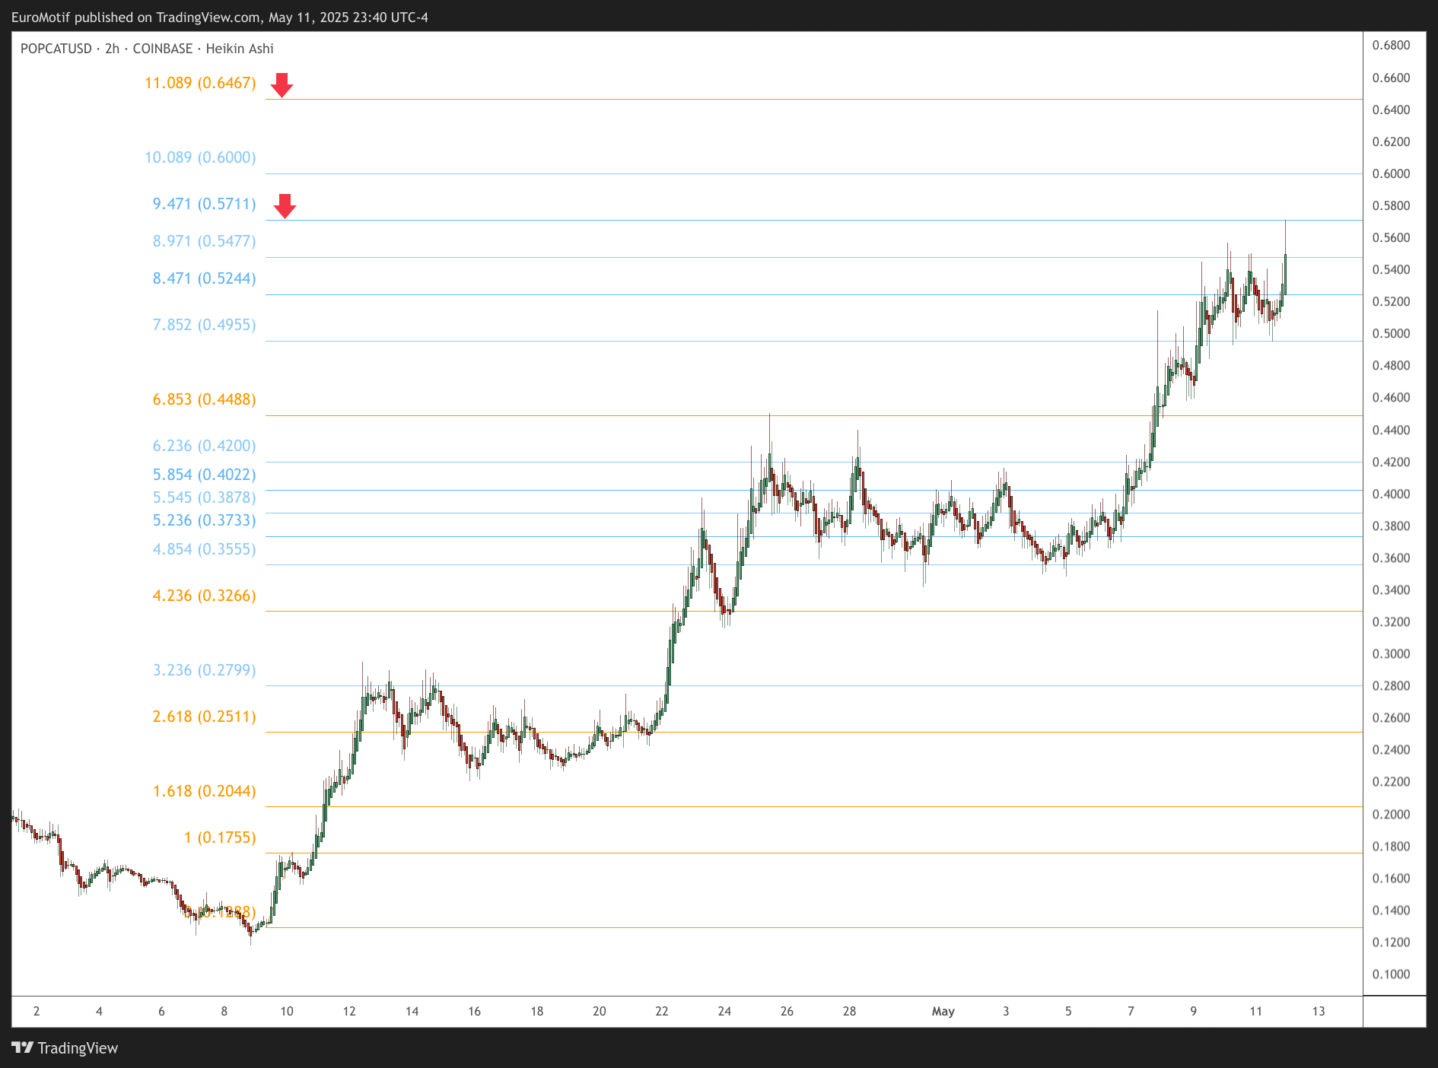Screen dimensions: 1438x1068
Task: Click the Fibonacci label 1 (0.1755)
Action: point(220,838)
